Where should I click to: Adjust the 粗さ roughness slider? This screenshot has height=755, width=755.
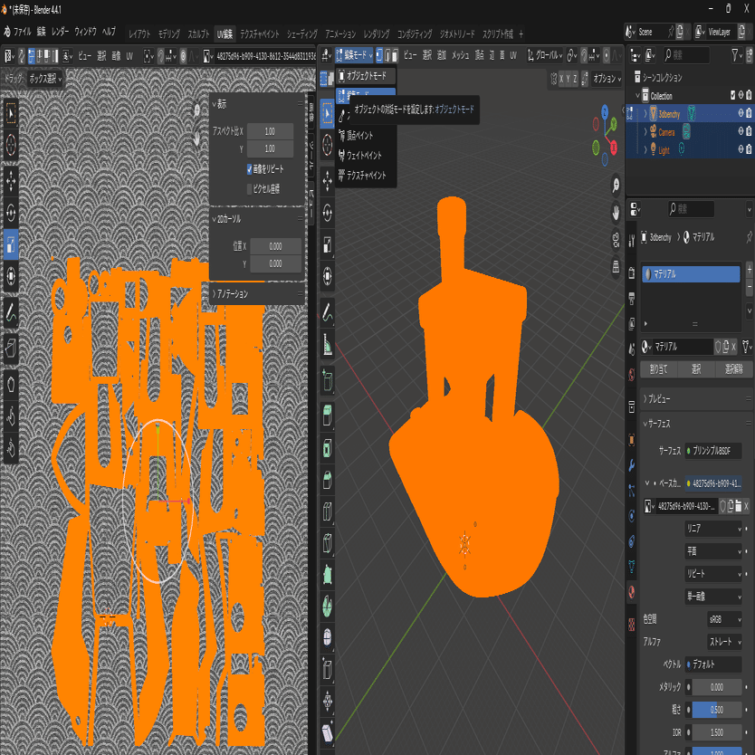(x=716, y=710)
